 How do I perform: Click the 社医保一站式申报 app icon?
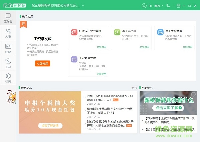coord(74,32)
